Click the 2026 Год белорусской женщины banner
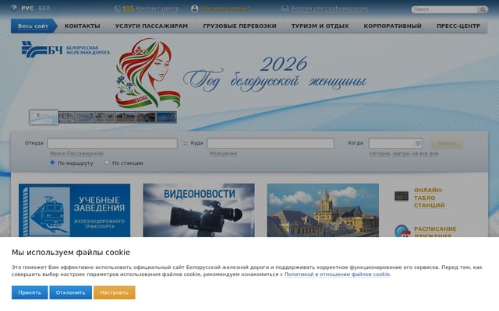Screen dimensions: 499x311 tap(242, 73)
